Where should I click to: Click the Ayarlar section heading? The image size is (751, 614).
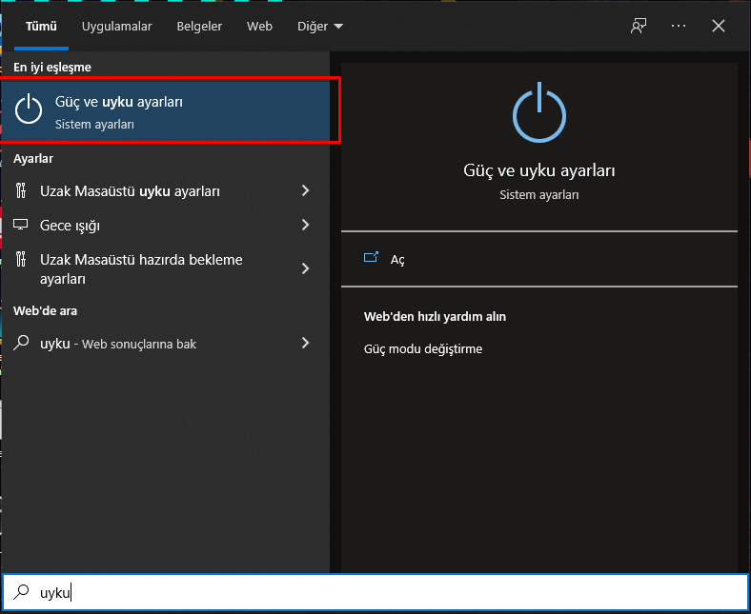33,158
